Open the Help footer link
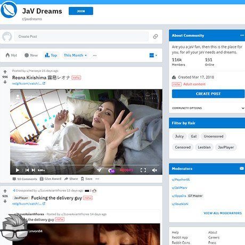 [175, 232]
